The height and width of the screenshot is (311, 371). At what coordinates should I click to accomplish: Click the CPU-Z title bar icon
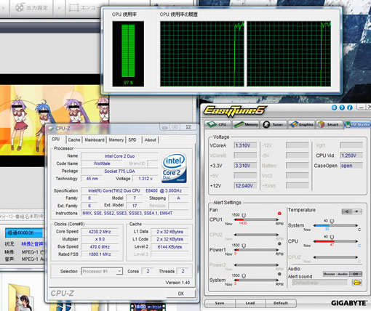51,128
